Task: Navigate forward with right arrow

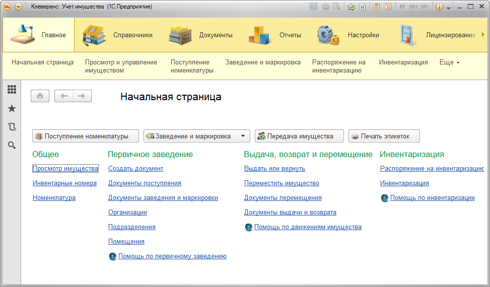Action: (82, 96)
